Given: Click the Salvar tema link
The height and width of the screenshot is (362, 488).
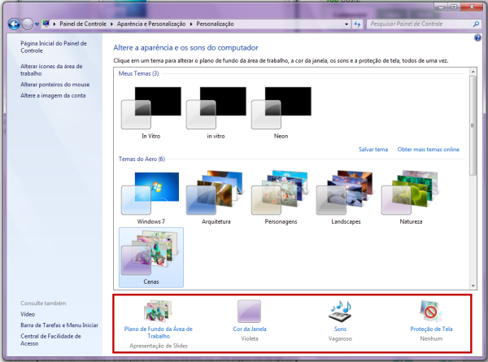Looking at the screenshot, I should (373, 150).
